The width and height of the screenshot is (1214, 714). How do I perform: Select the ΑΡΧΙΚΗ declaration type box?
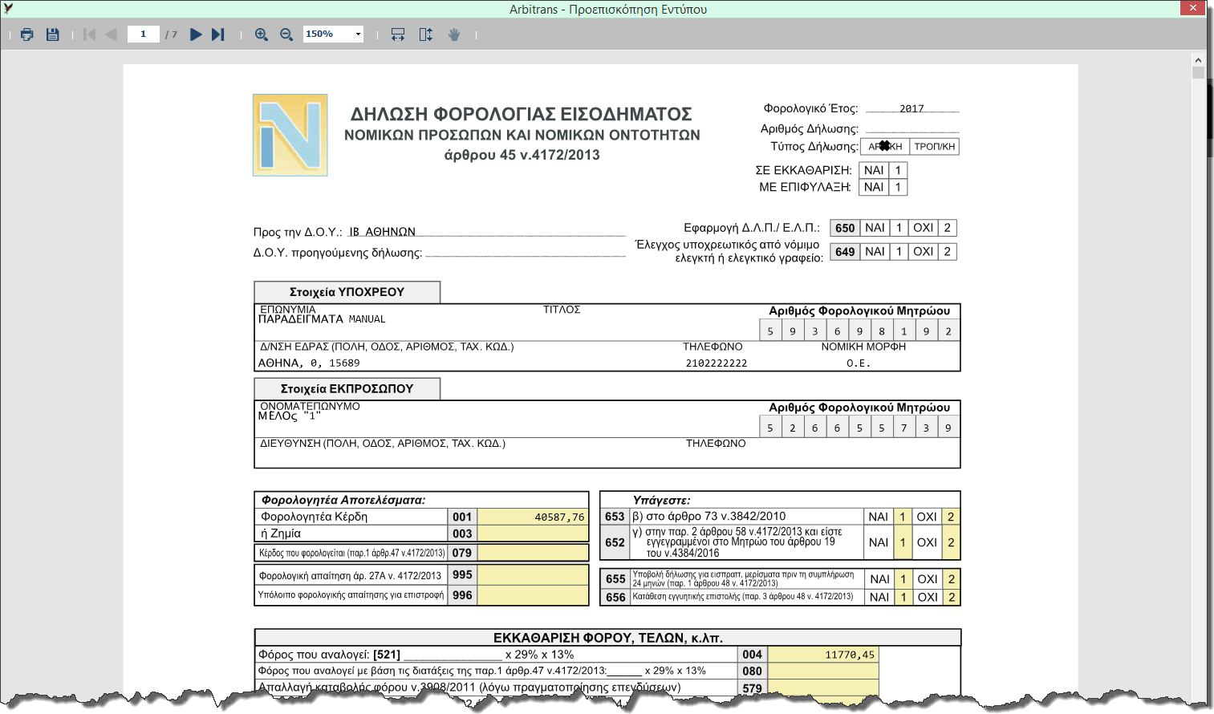pos(885,147)
